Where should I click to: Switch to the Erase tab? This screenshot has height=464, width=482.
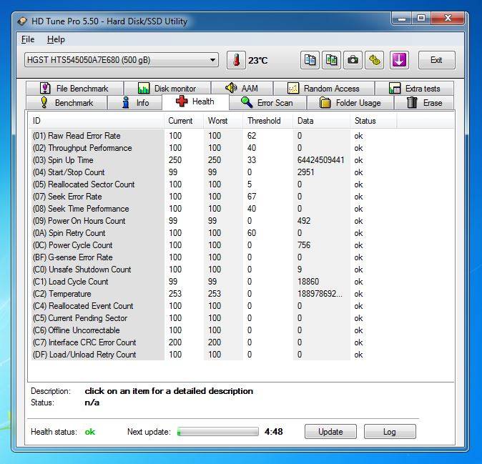click(424, 103)
